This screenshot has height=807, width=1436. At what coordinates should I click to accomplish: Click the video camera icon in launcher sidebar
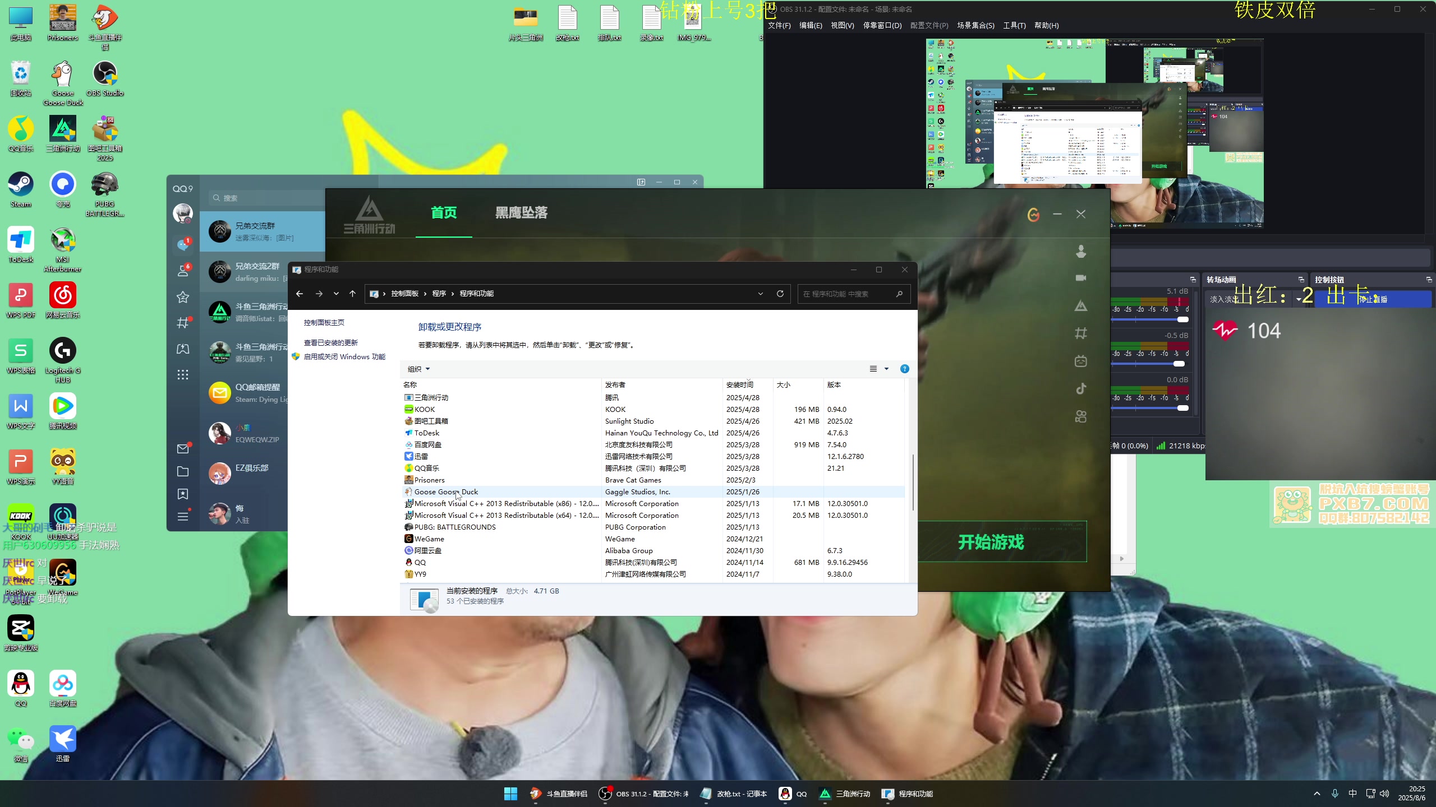click(x=1081, y=278)
